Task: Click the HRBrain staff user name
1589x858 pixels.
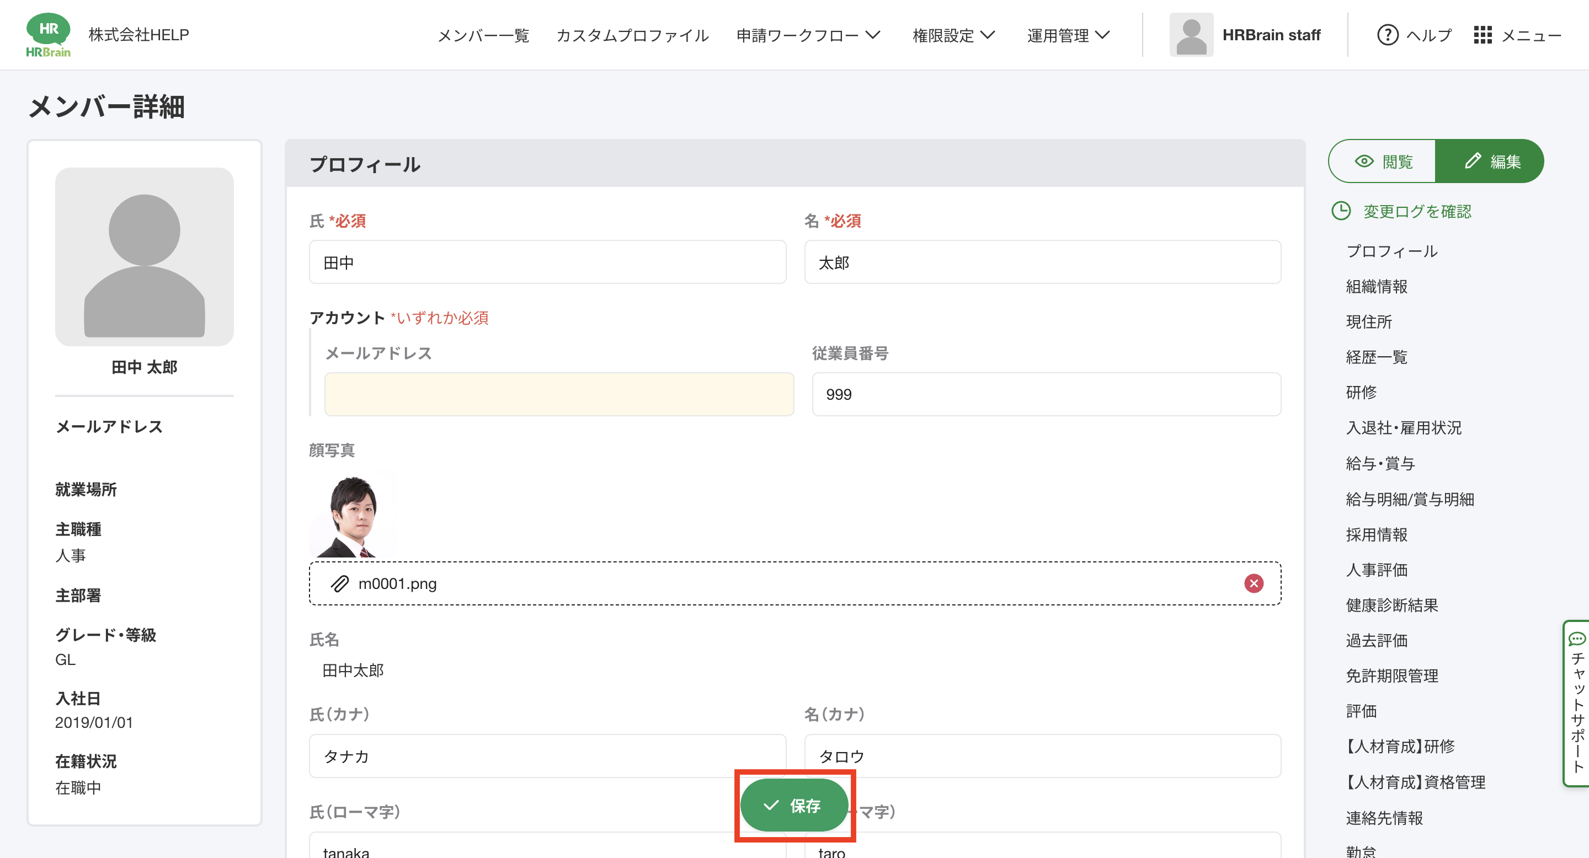Action: 1271,35
